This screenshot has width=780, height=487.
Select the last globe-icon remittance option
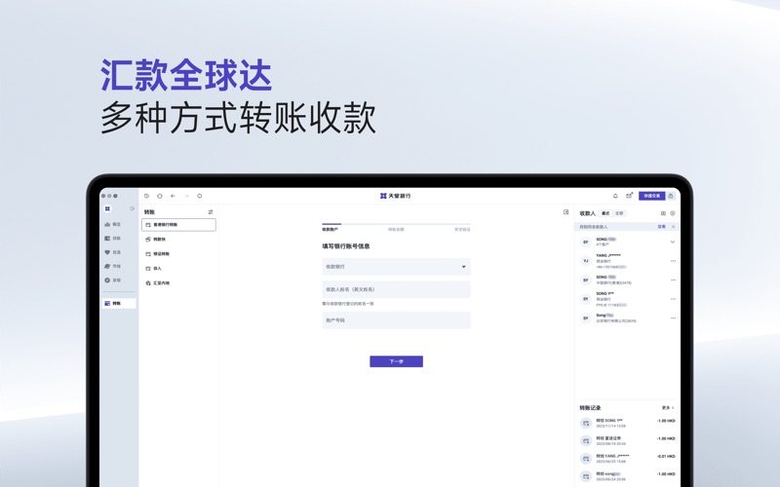tap(178, 282)
